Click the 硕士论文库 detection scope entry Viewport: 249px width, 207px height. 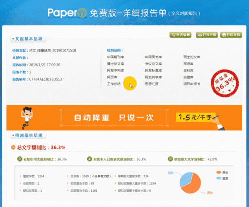[x=192, y=57]
